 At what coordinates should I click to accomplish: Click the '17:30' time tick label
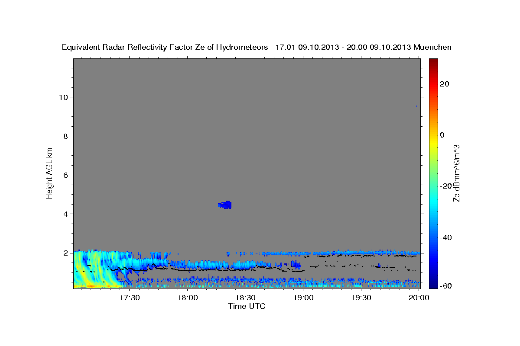coord(130,298)
